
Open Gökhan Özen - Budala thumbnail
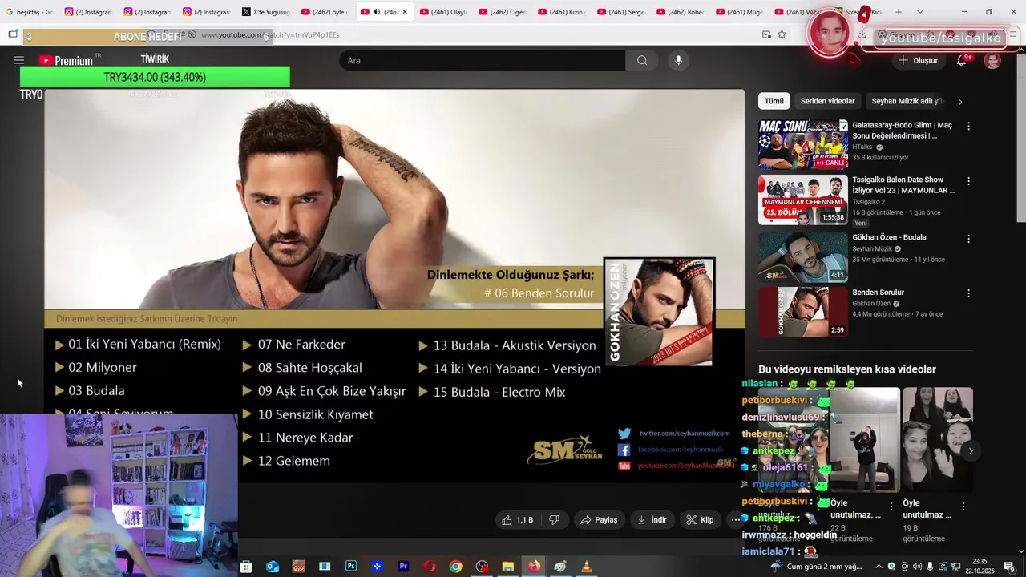[803, 257]
